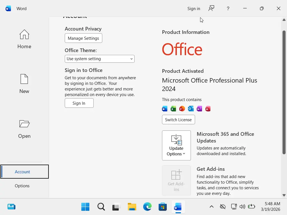
Task: Open the Update Options dropdown button
Action: [x=177, y=145]
